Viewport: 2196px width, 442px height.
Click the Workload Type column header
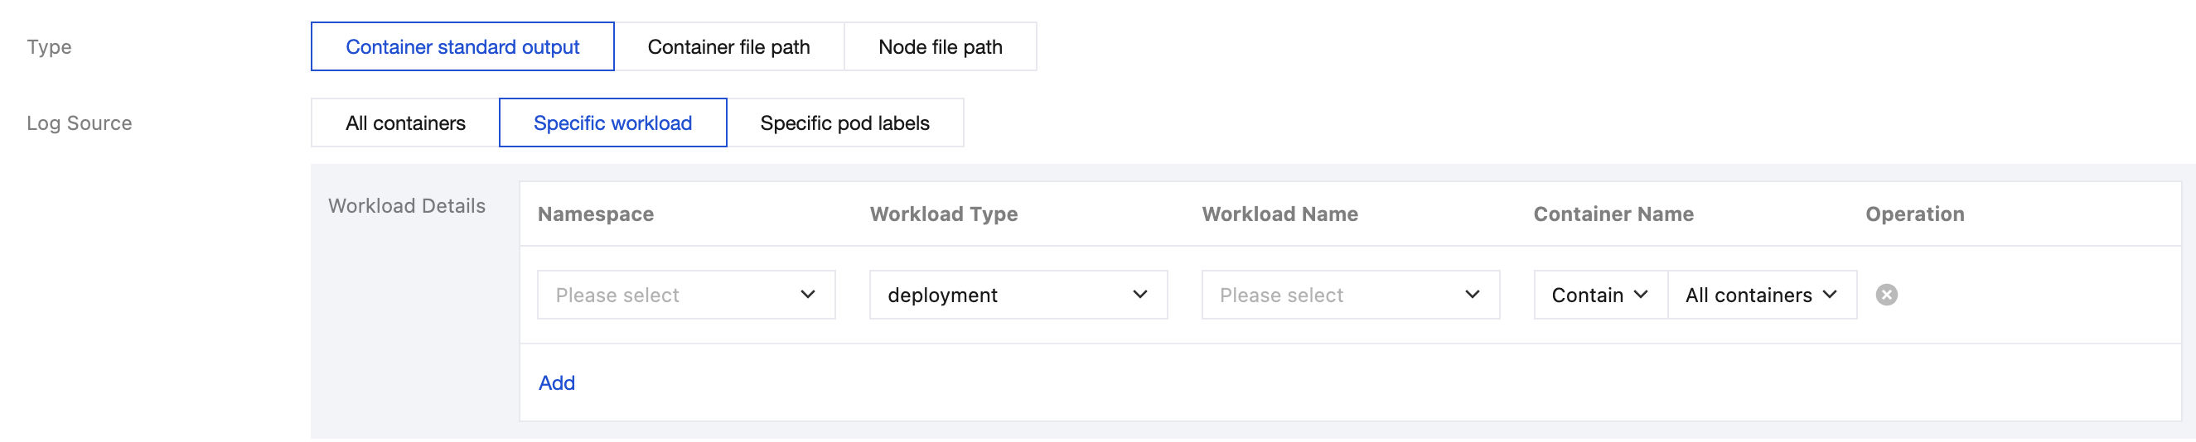[943, 214]
